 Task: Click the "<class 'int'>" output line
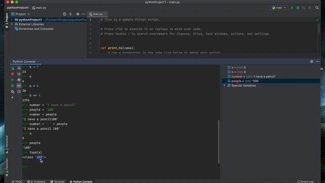34,157
